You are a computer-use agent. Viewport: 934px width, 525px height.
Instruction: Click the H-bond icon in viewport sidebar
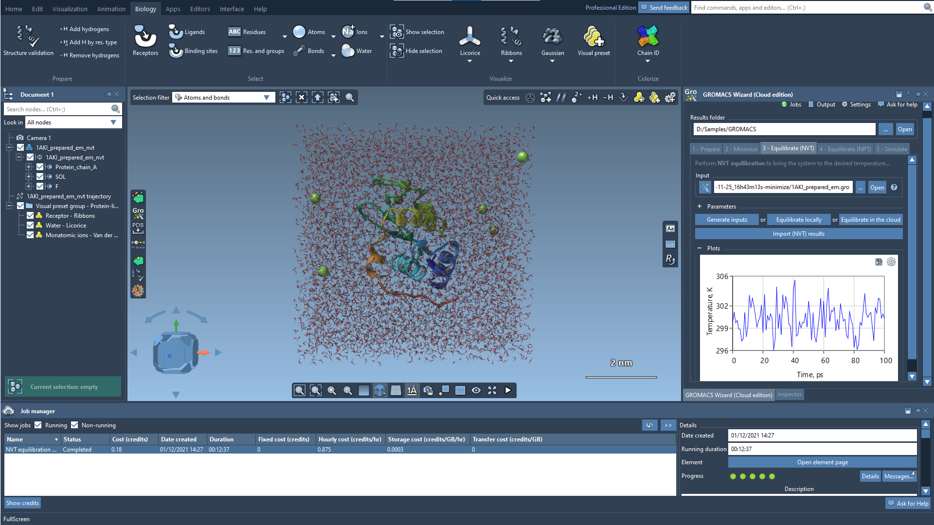138,244
